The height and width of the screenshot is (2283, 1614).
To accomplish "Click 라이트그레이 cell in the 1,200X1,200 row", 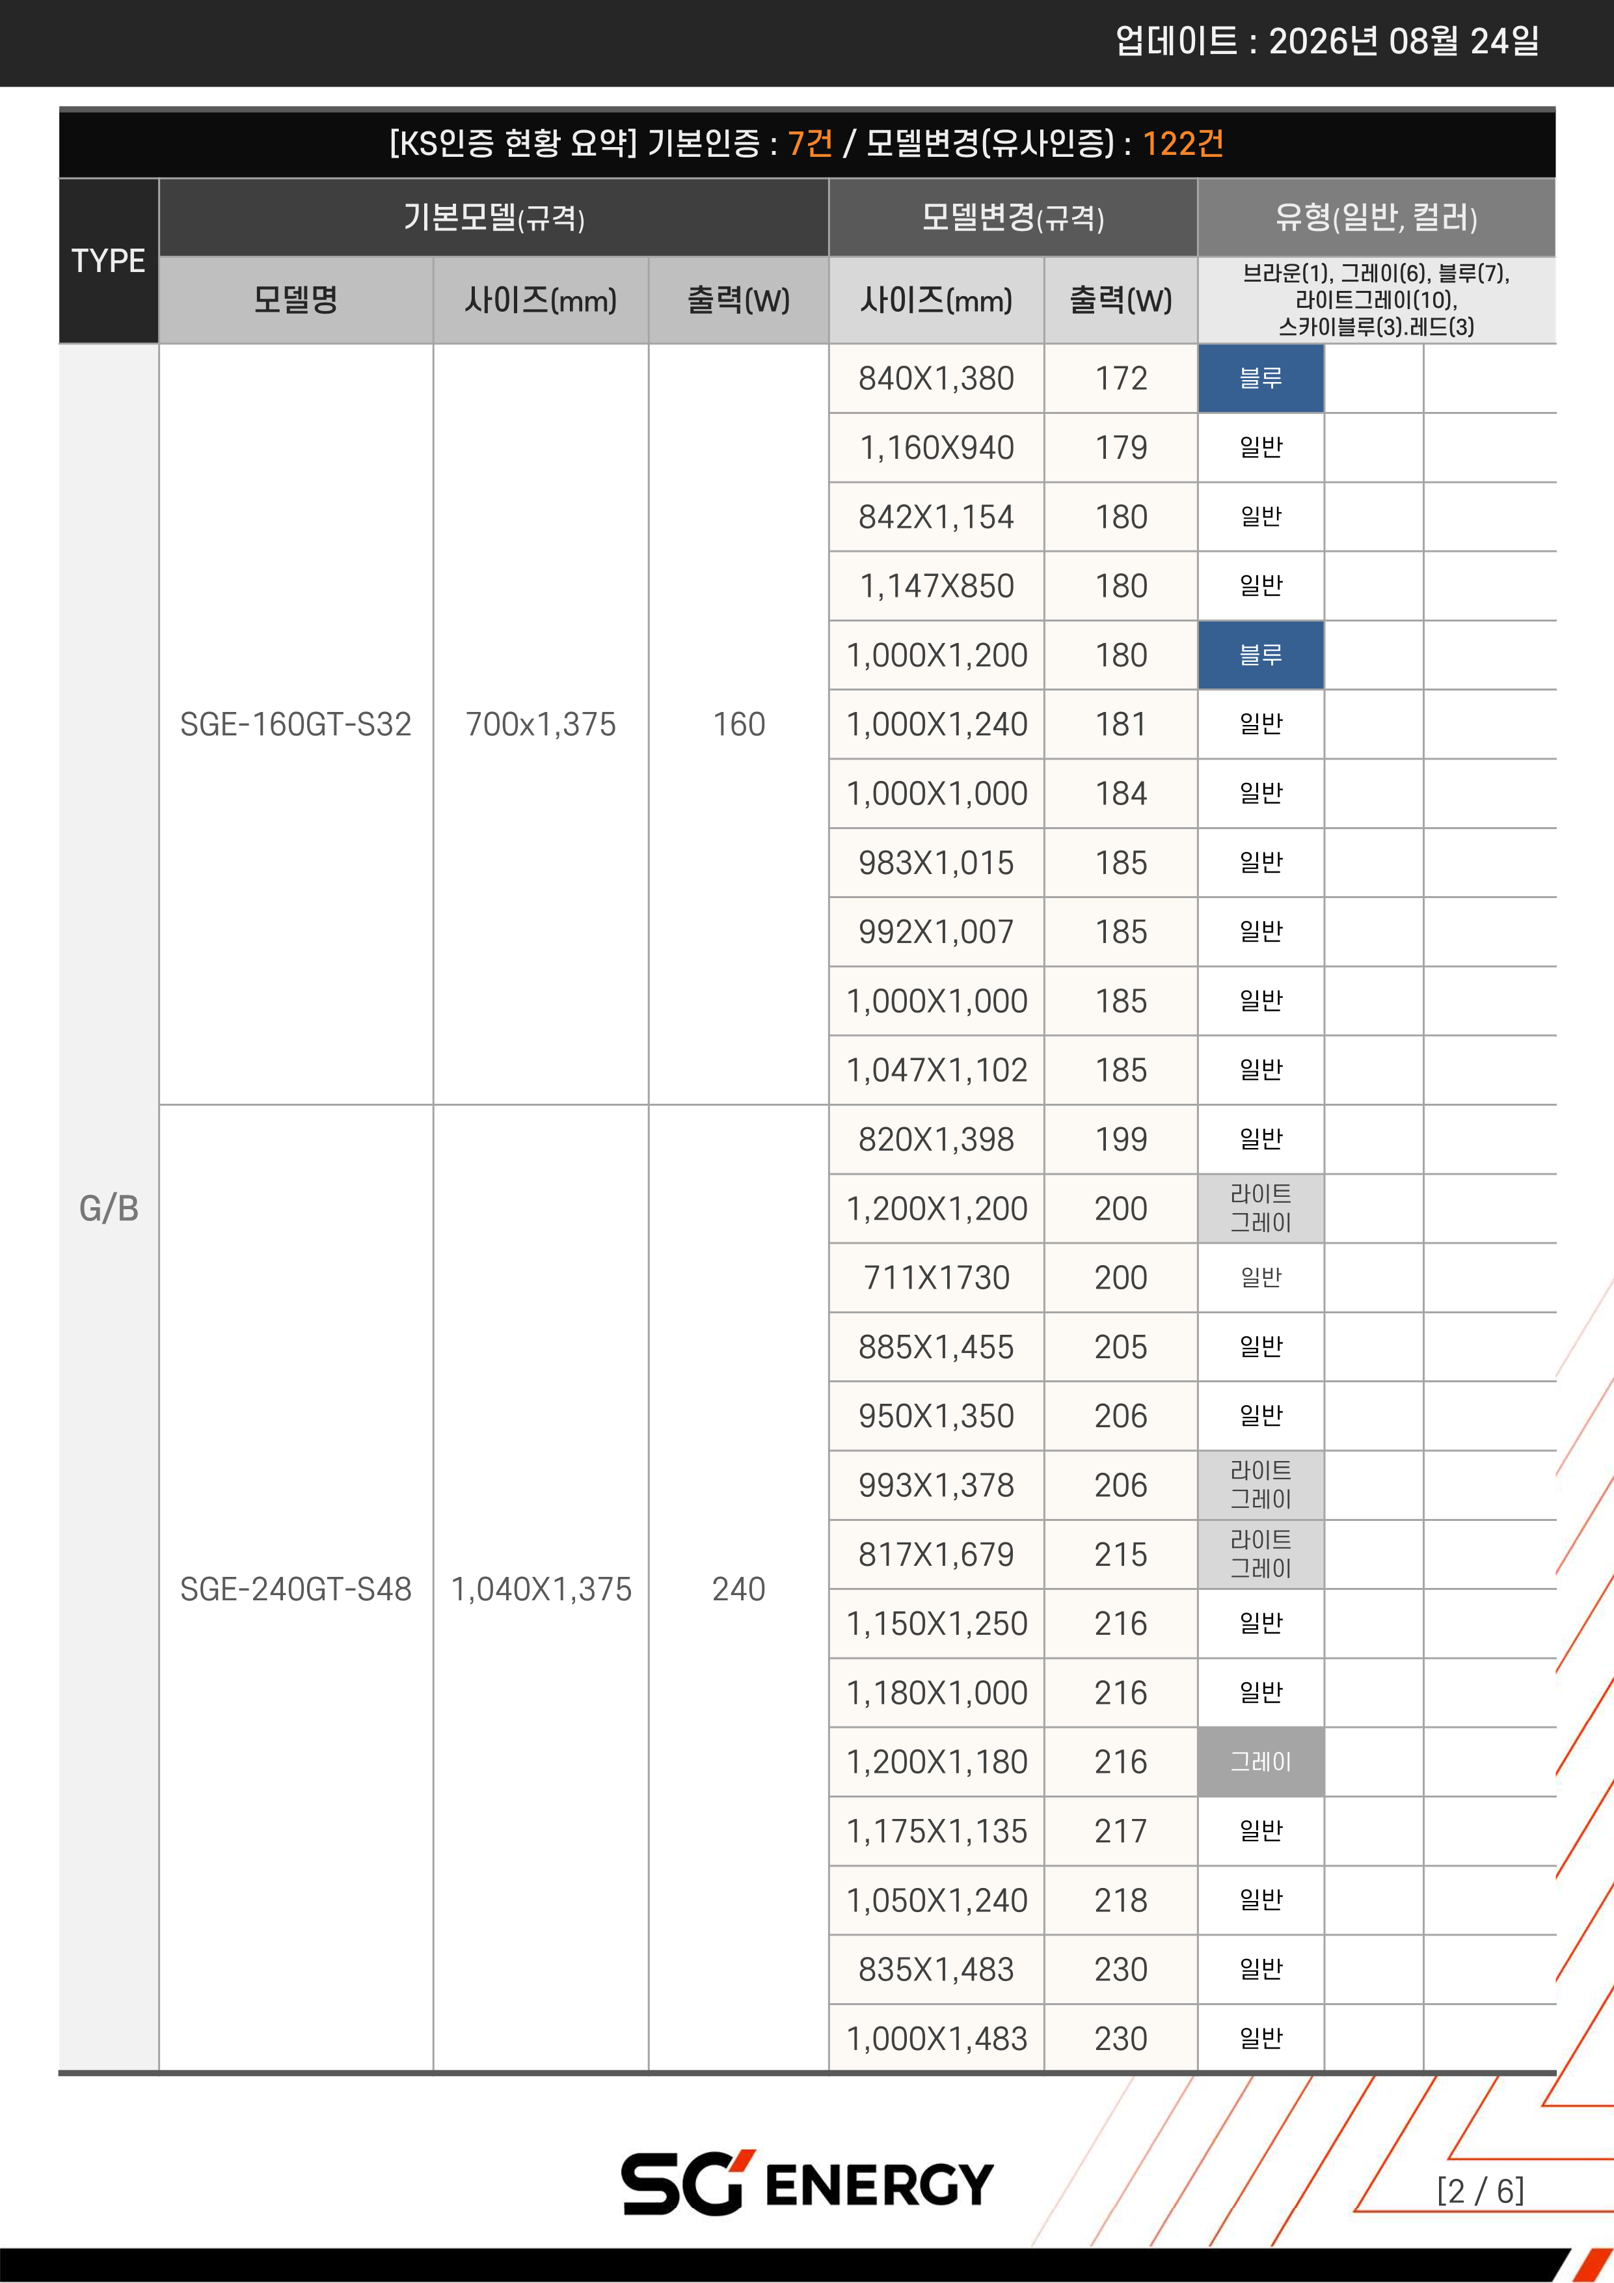I will point(1261,1208).
